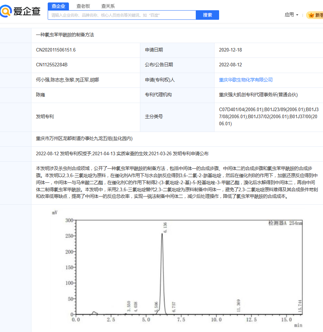Focus the company name search field
Screen dimensions: 323x332
point(122,15)
